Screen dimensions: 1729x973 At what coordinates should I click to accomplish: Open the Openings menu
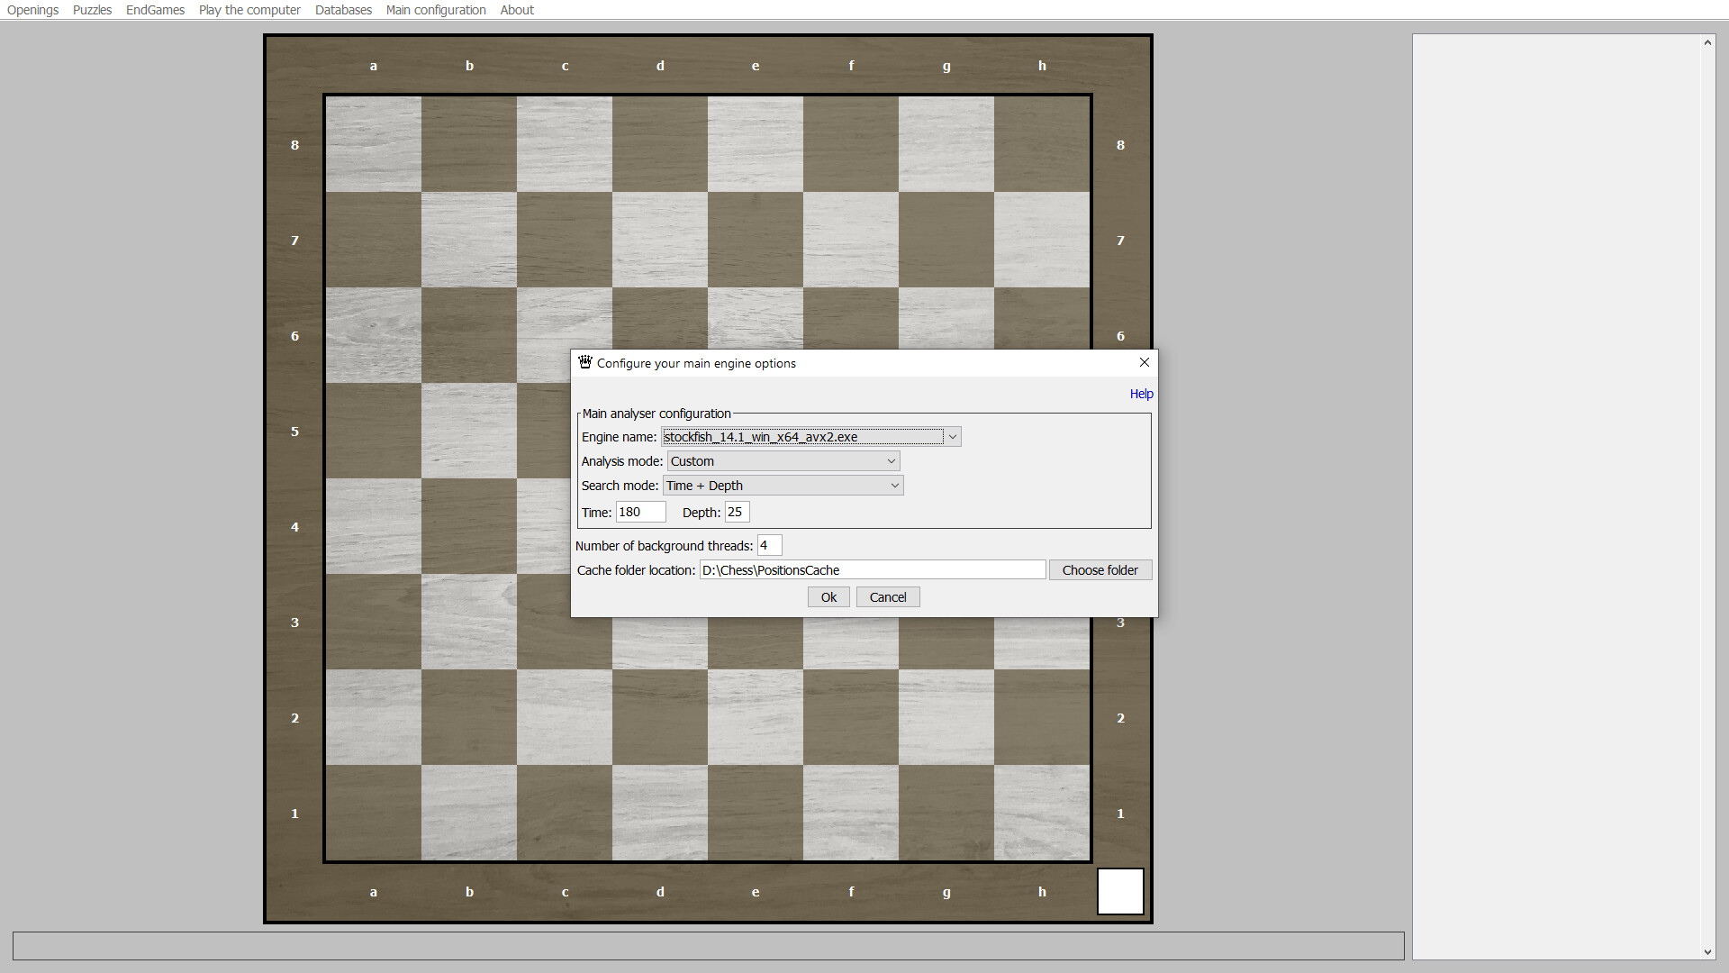(32, 10)
